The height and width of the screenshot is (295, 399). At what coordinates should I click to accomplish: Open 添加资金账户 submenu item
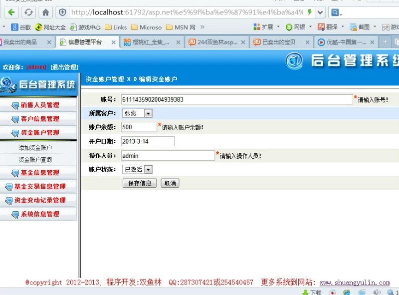pyautogui.click(x=35, y=148)
